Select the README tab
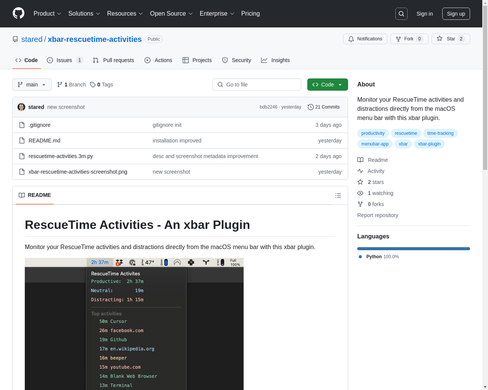 tap(35, 195)
